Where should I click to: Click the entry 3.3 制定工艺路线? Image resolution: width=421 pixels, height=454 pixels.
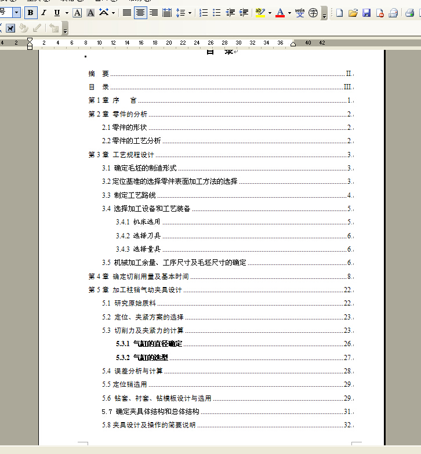coord(129,195)
